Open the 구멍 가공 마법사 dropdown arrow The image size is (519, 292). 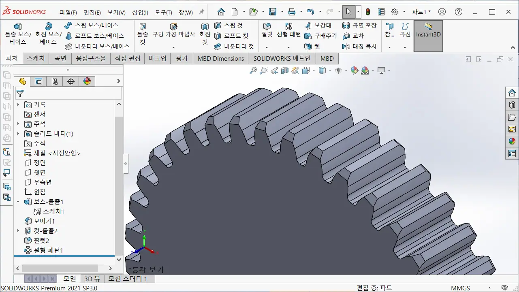tap(173, 47)
